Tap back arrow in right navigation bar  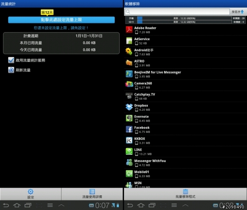[130, 205]
